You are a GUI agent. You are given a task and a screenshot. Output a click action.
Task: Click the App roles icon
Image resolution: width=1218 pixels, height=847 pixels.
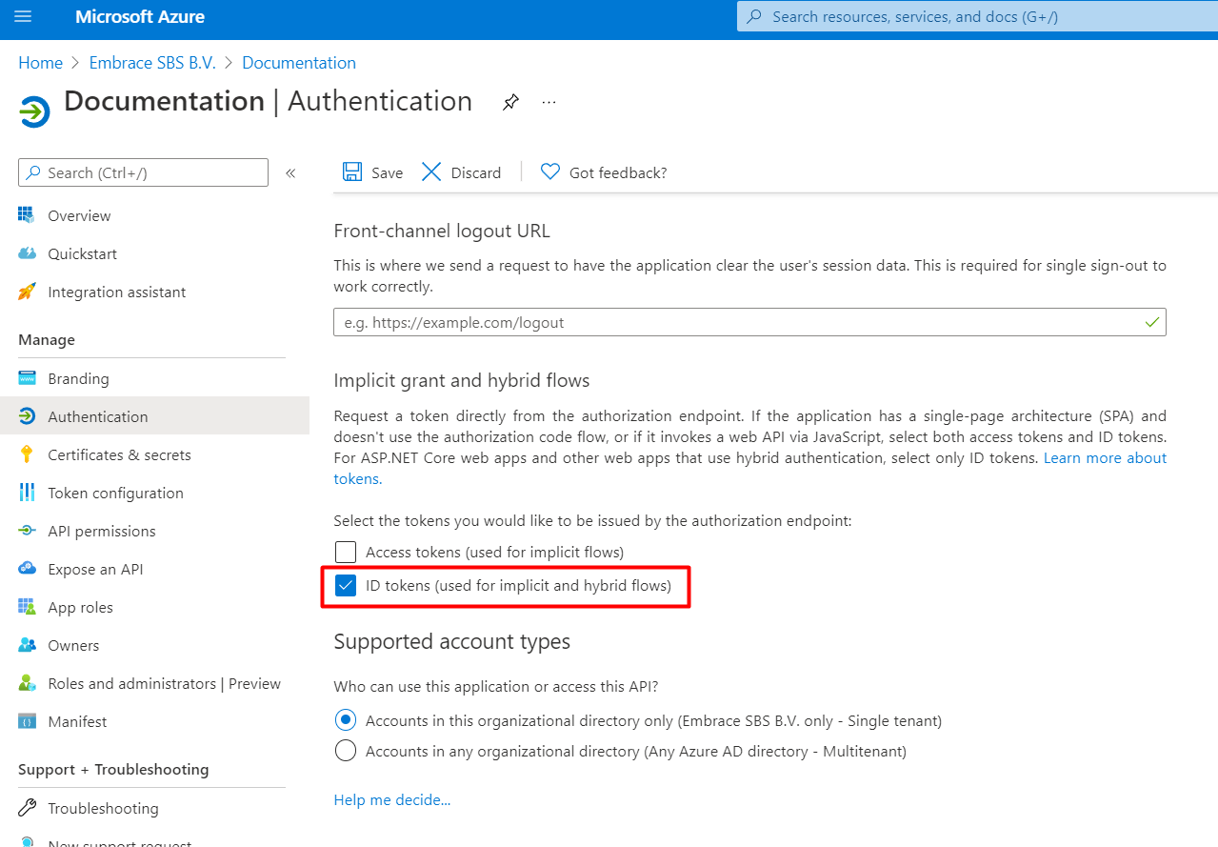(28, 607)
